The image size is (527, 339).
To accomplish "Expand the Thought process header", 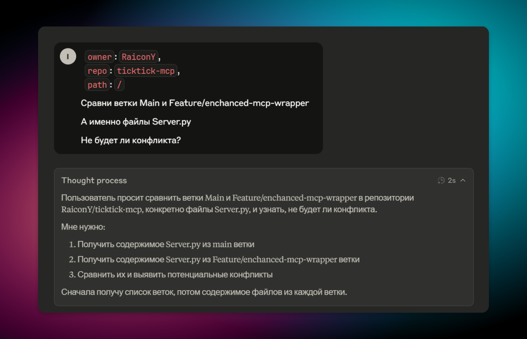I will click(x=94, y=180).
